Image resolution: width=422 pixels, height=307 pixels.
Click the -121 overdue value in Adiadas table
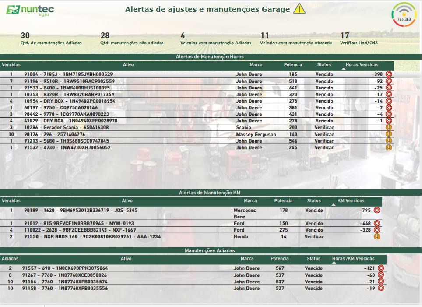(x=369, y=268)
